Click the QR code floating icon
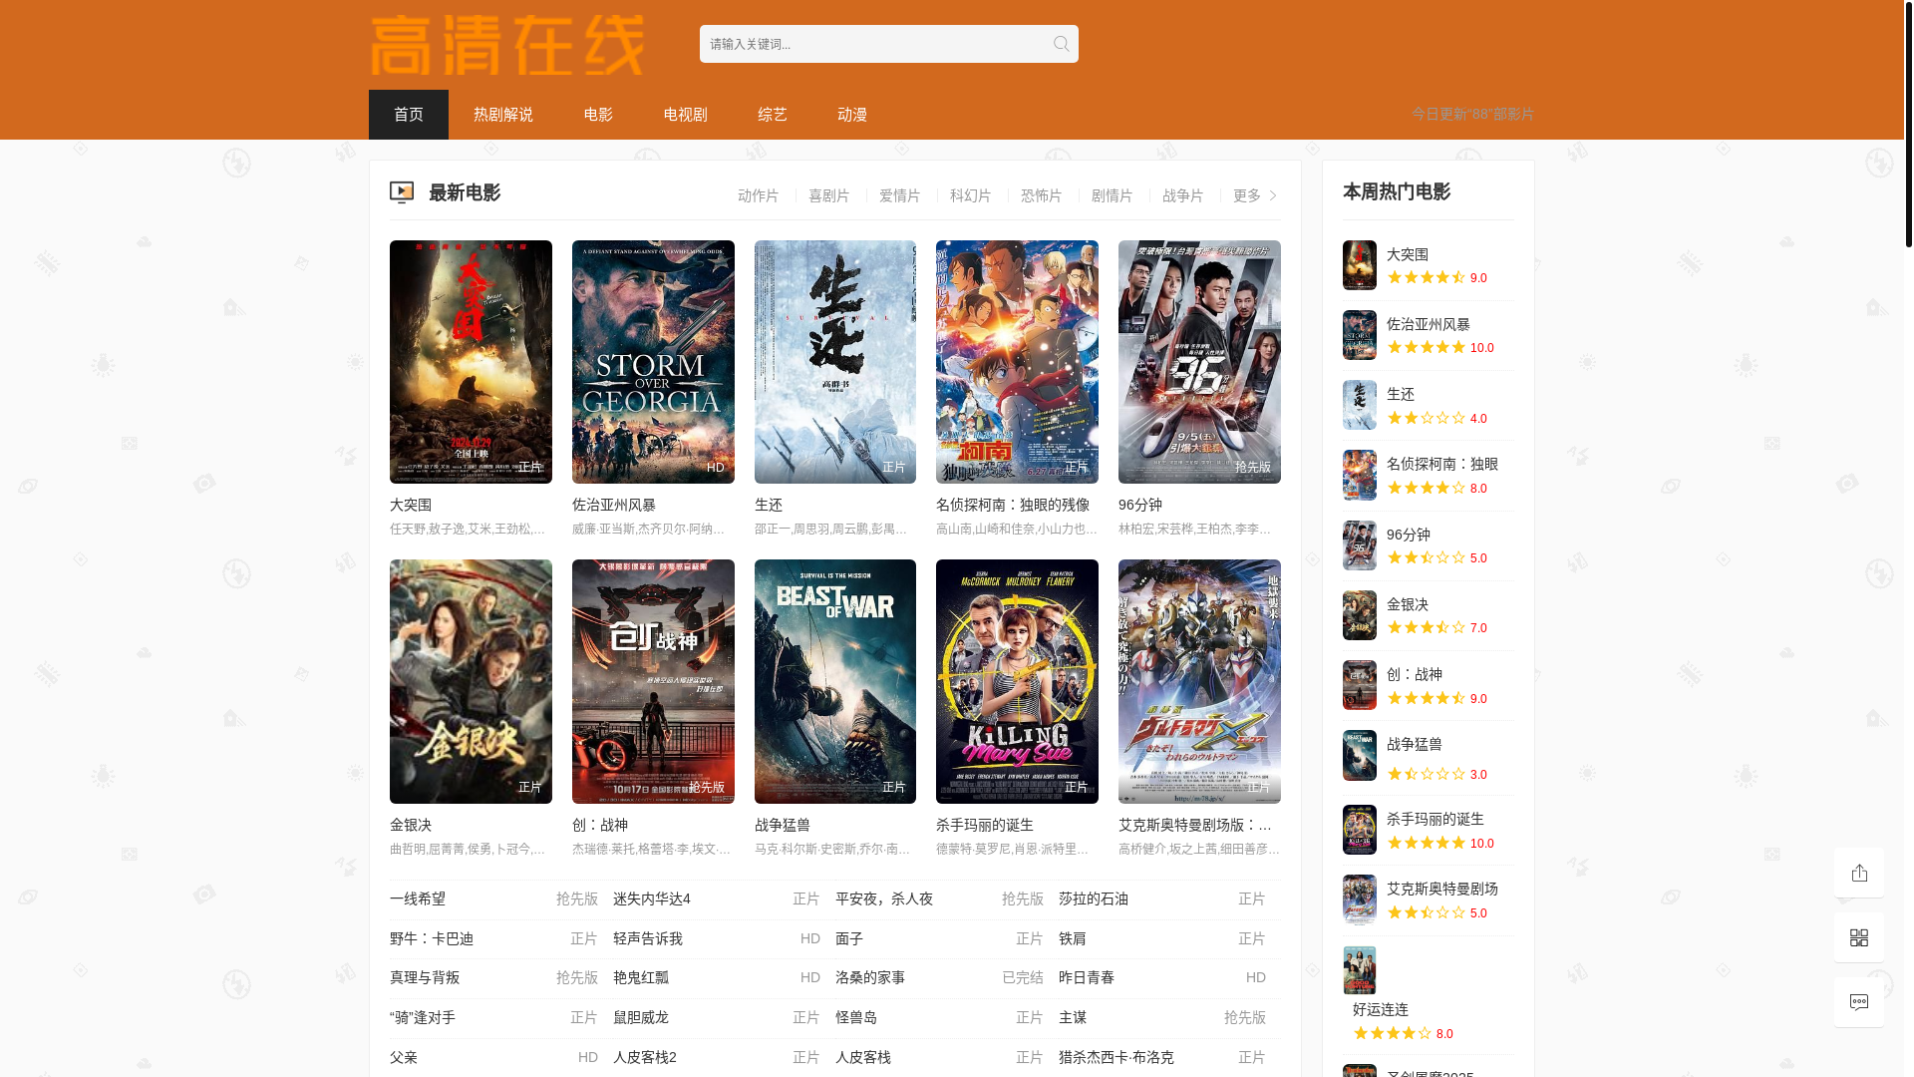1914x1077 pixels. [x=1859, y=937]
